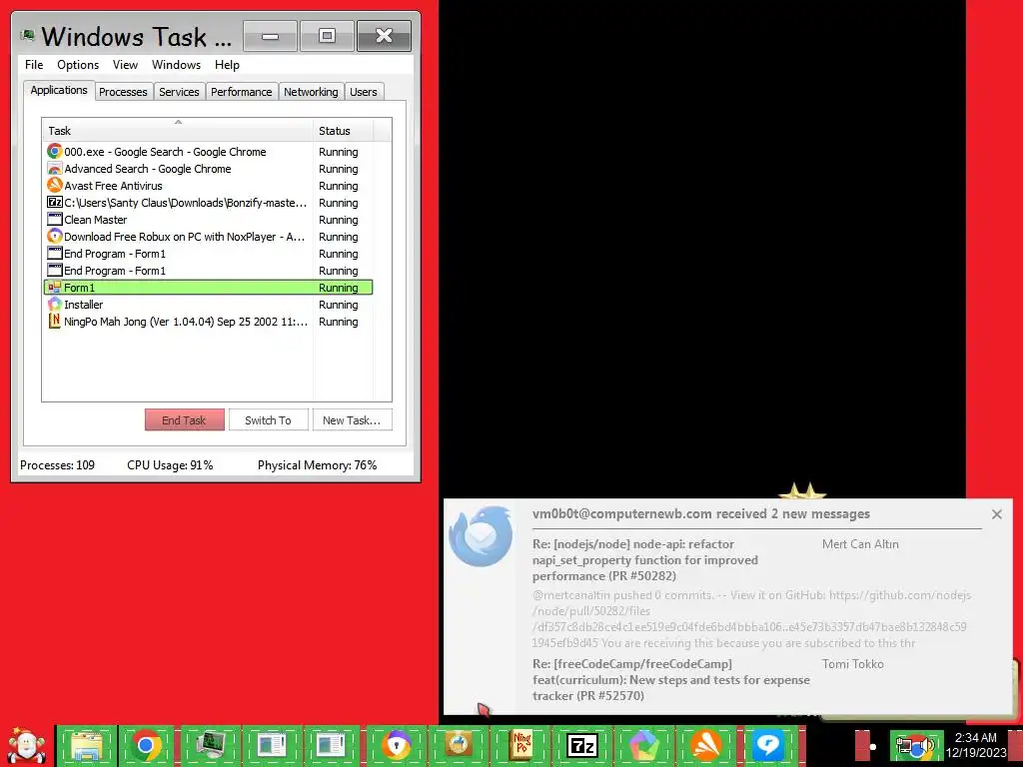Open the Options menu

click(x=78, y=65)
